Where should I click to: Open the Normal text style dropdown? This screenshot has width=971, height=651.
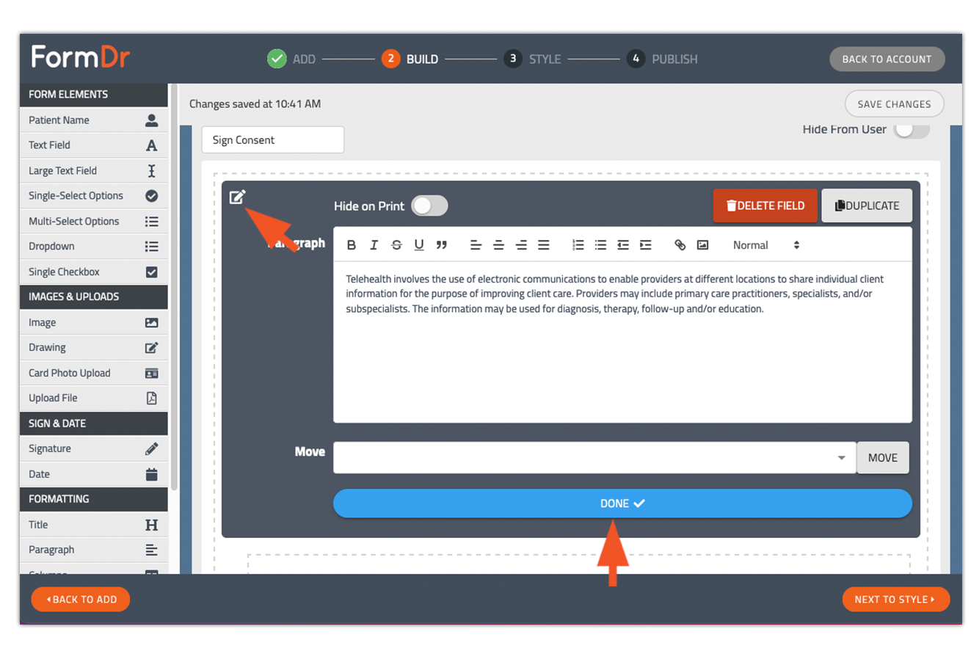pos(765,245)
